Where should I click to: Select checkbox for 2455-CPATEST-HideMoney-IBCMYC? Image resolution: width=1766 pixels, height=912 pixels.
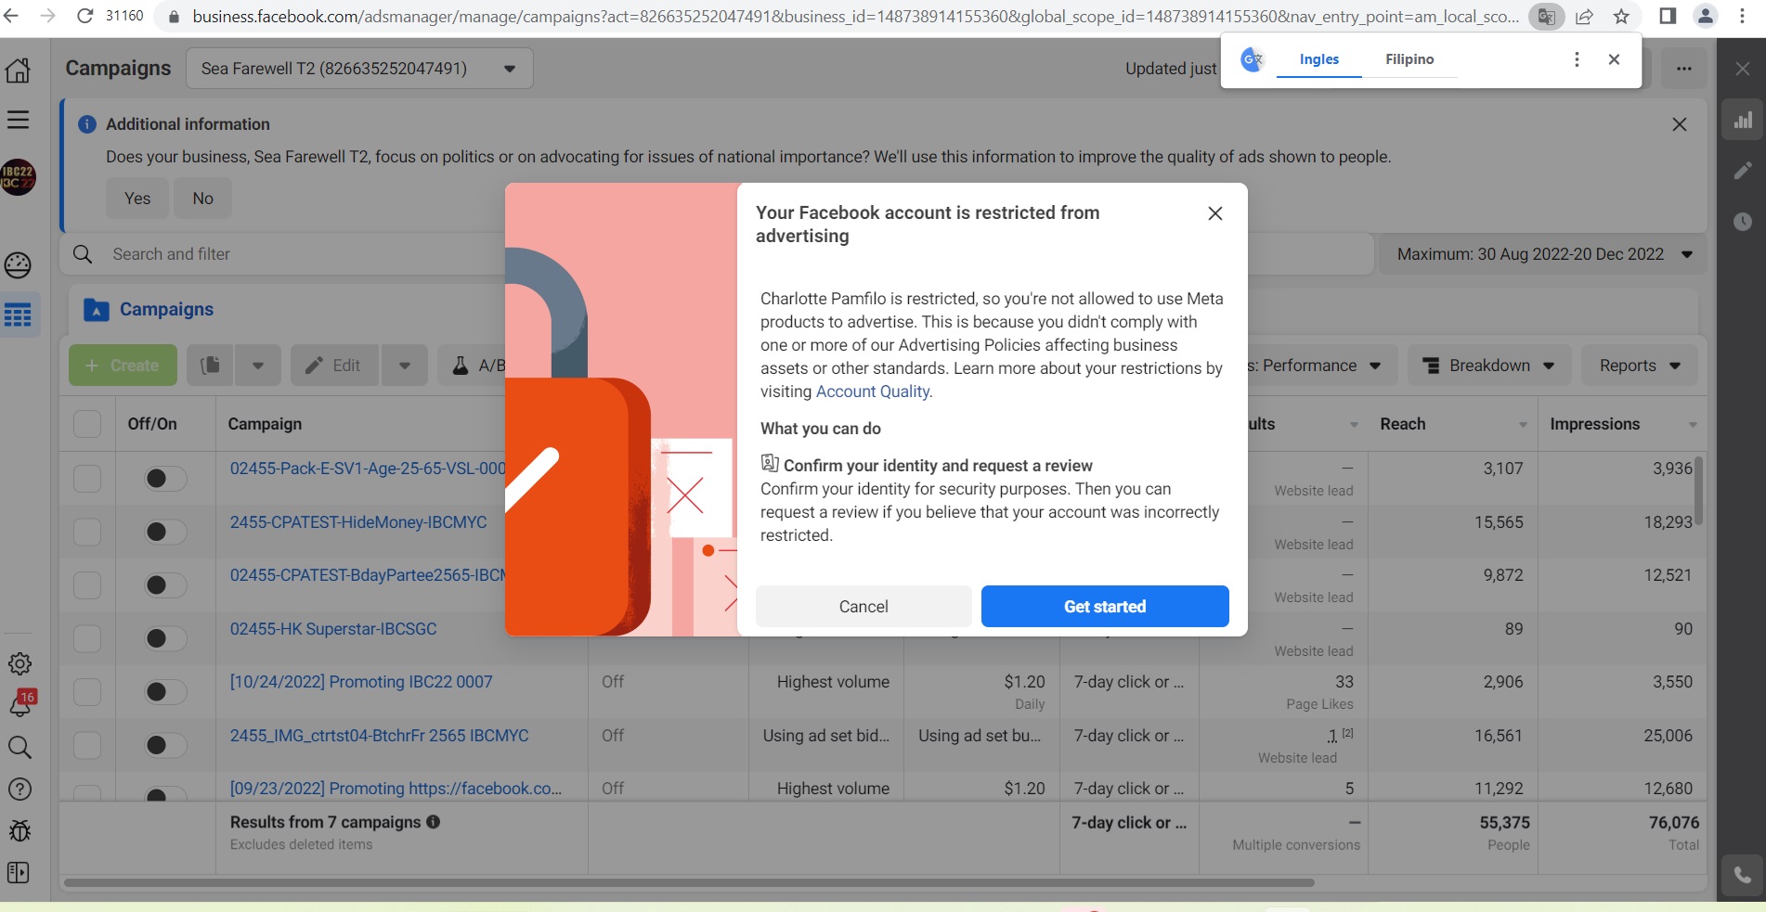click(x=87, y=532)
